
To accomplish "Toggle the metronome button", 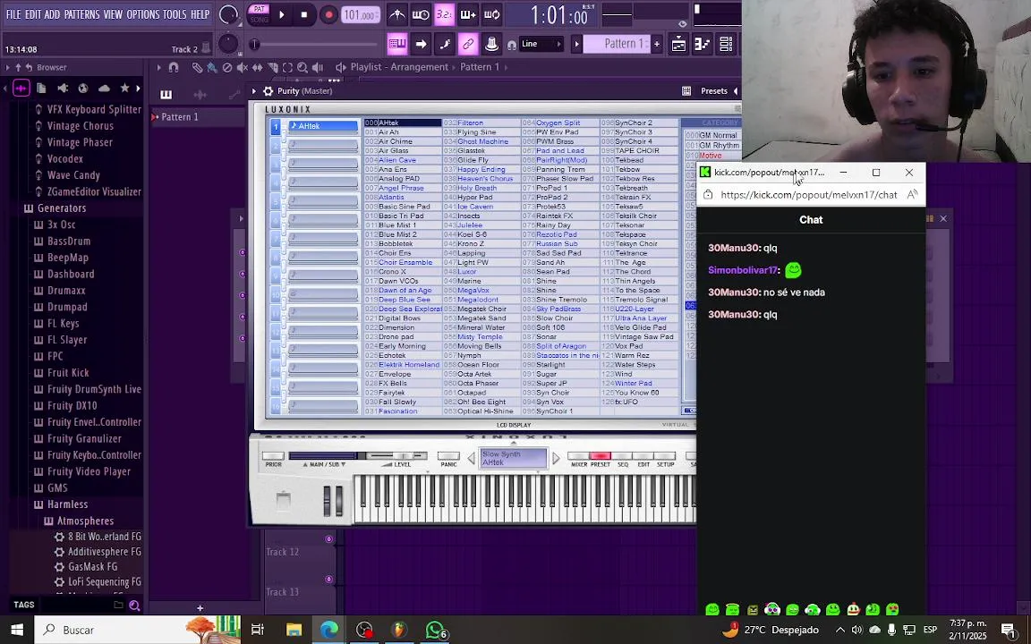I will coord(397,14).
